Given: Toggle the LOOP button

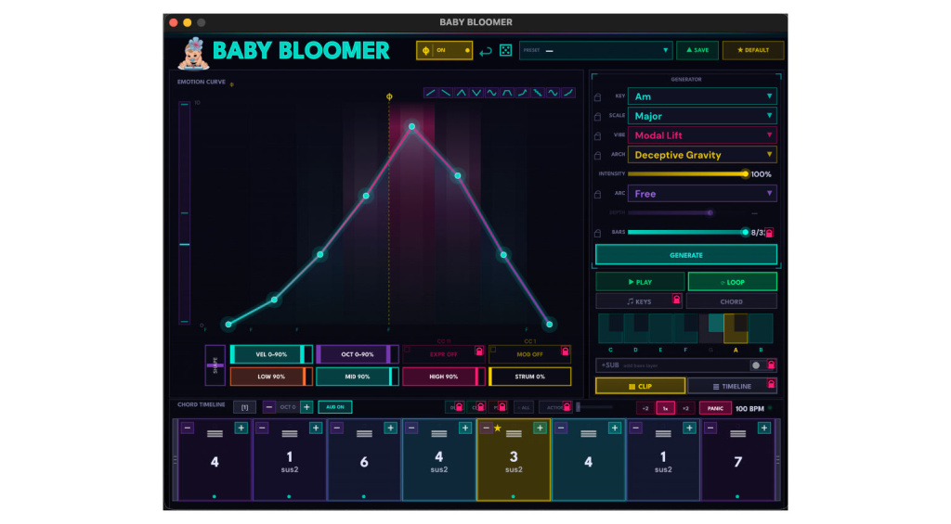Looking at the screenshot, I should [732, 282].
